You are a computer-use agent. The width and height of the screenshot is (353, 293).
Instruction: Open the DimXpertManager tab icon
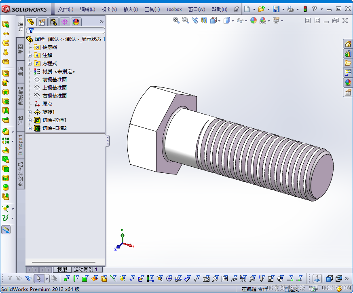[65, 22]
